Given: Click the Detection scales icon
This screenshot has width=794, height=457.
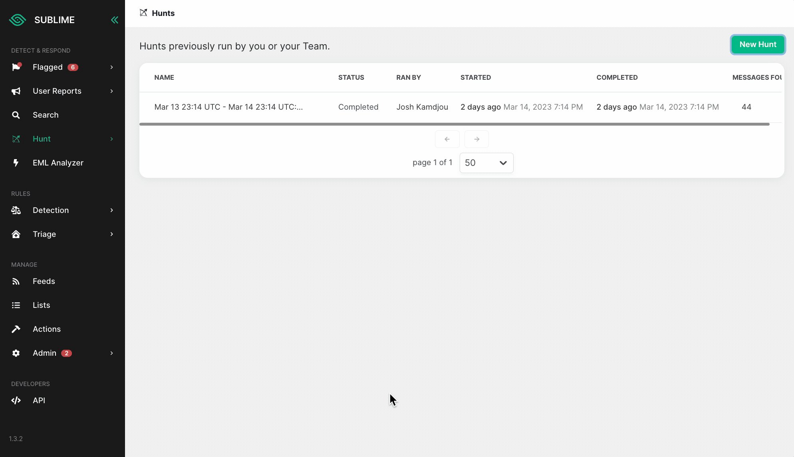Looking at the screenshot, I should (x=16, y=210).
